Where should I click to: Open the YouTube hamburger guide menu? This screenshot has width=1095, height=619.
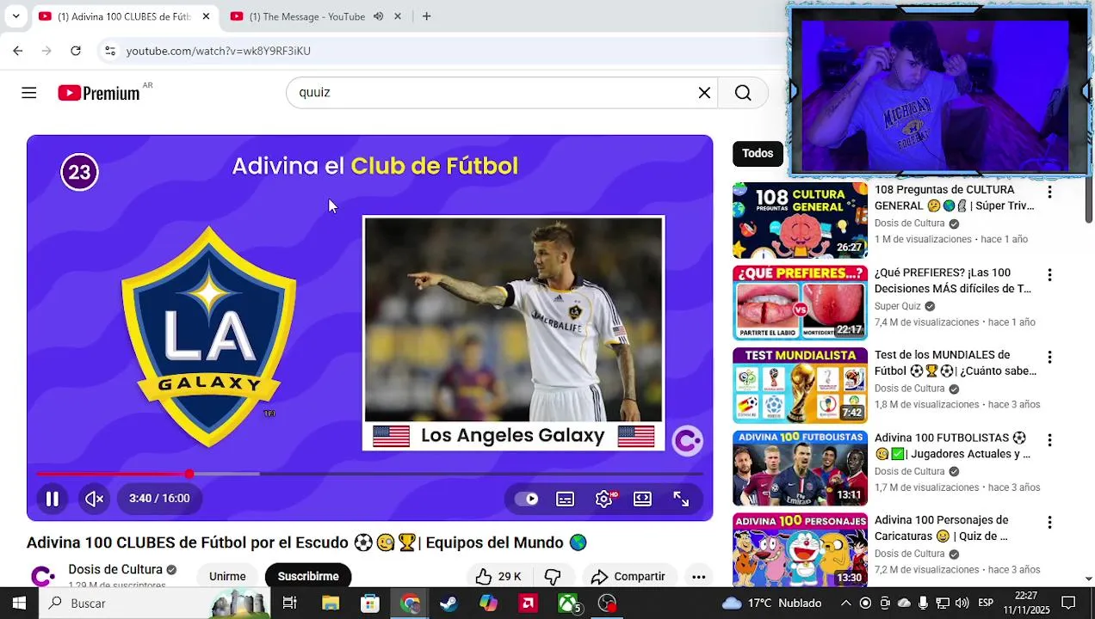(29, 93)
